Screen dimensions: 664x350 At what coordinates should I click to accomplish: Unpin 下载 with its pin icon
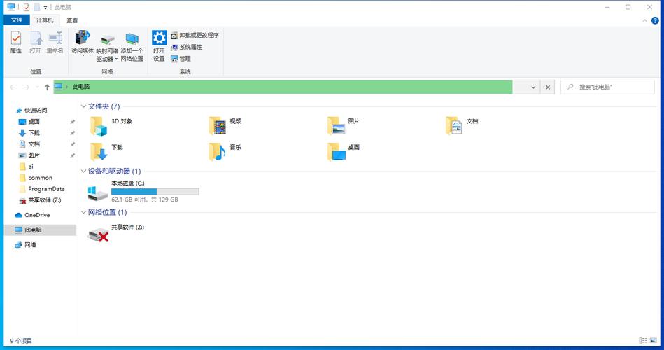tap(72, 133)
